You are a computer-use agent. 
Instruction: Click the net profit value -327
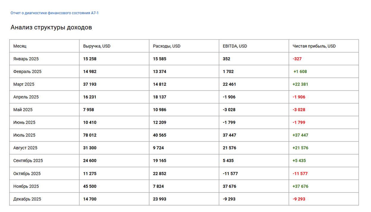[297, 59]
